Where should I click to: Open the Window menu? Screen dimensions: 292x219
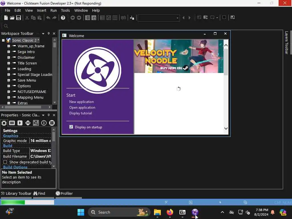point(81,11)
